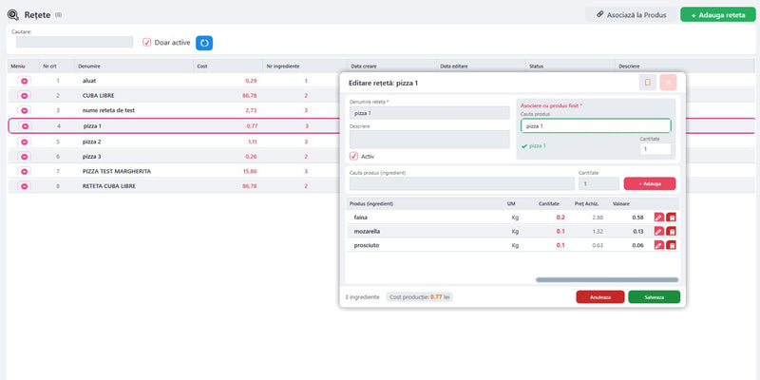Focus the Cauta produs (ingredient) search field
This screenshot has height=380, width=760.
pyautogui.click(x=462, y=183)
